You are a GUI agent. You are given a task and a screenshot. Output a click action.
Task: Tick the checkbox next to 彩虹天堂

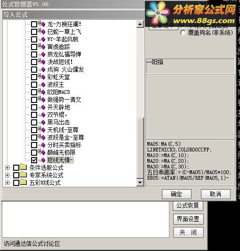click(34, 77)
